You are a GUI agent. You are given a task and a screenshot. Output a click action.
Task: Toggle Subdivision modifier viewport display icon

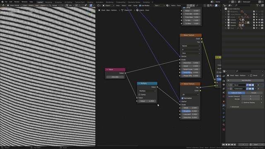pyautogui.click(x=250, y=89)
